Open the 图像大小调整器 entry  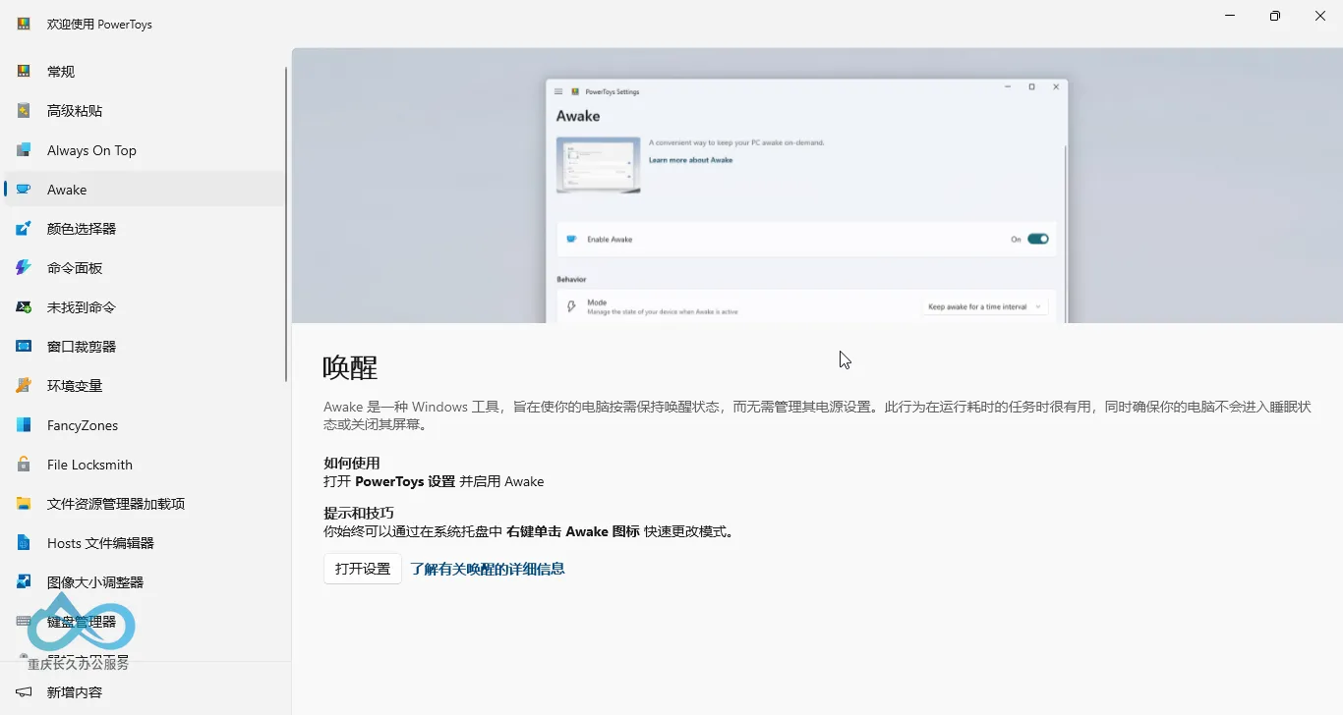click(145, 582)
